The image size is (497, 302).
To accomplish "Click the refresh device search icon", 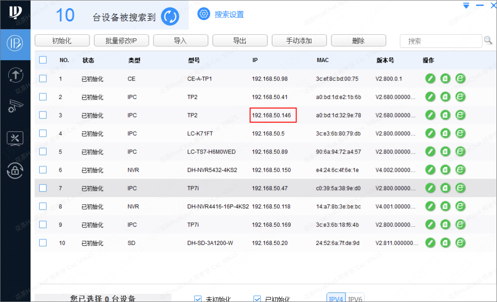I will [170, 17].
